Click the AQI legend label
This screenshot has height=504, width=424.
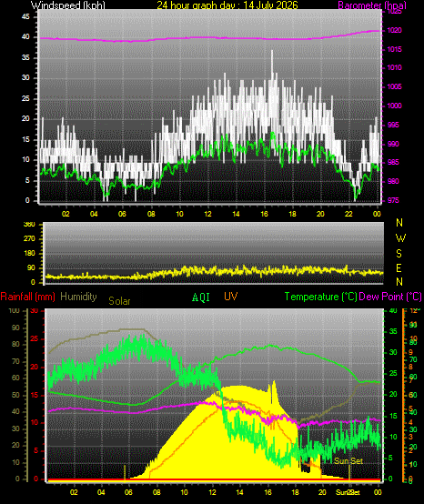201,297
